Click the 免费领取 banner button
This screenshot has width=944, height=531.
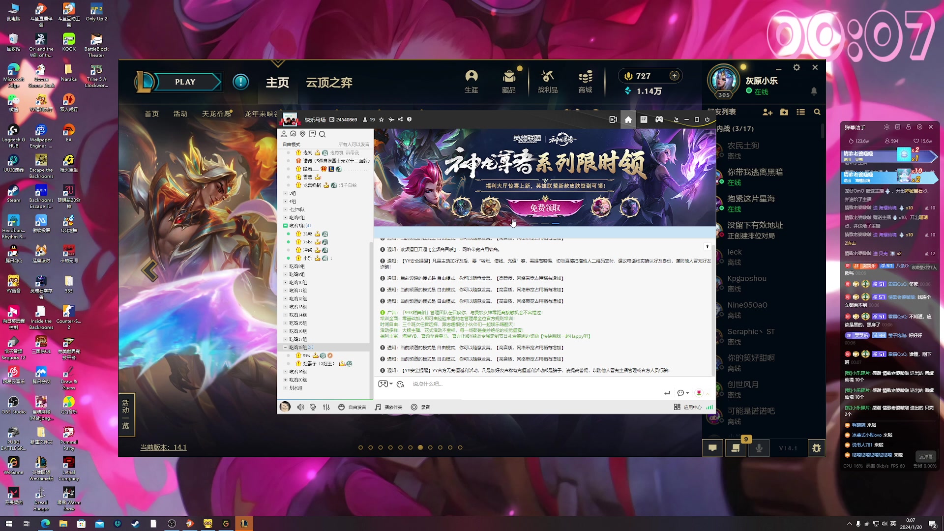(545, 207)
